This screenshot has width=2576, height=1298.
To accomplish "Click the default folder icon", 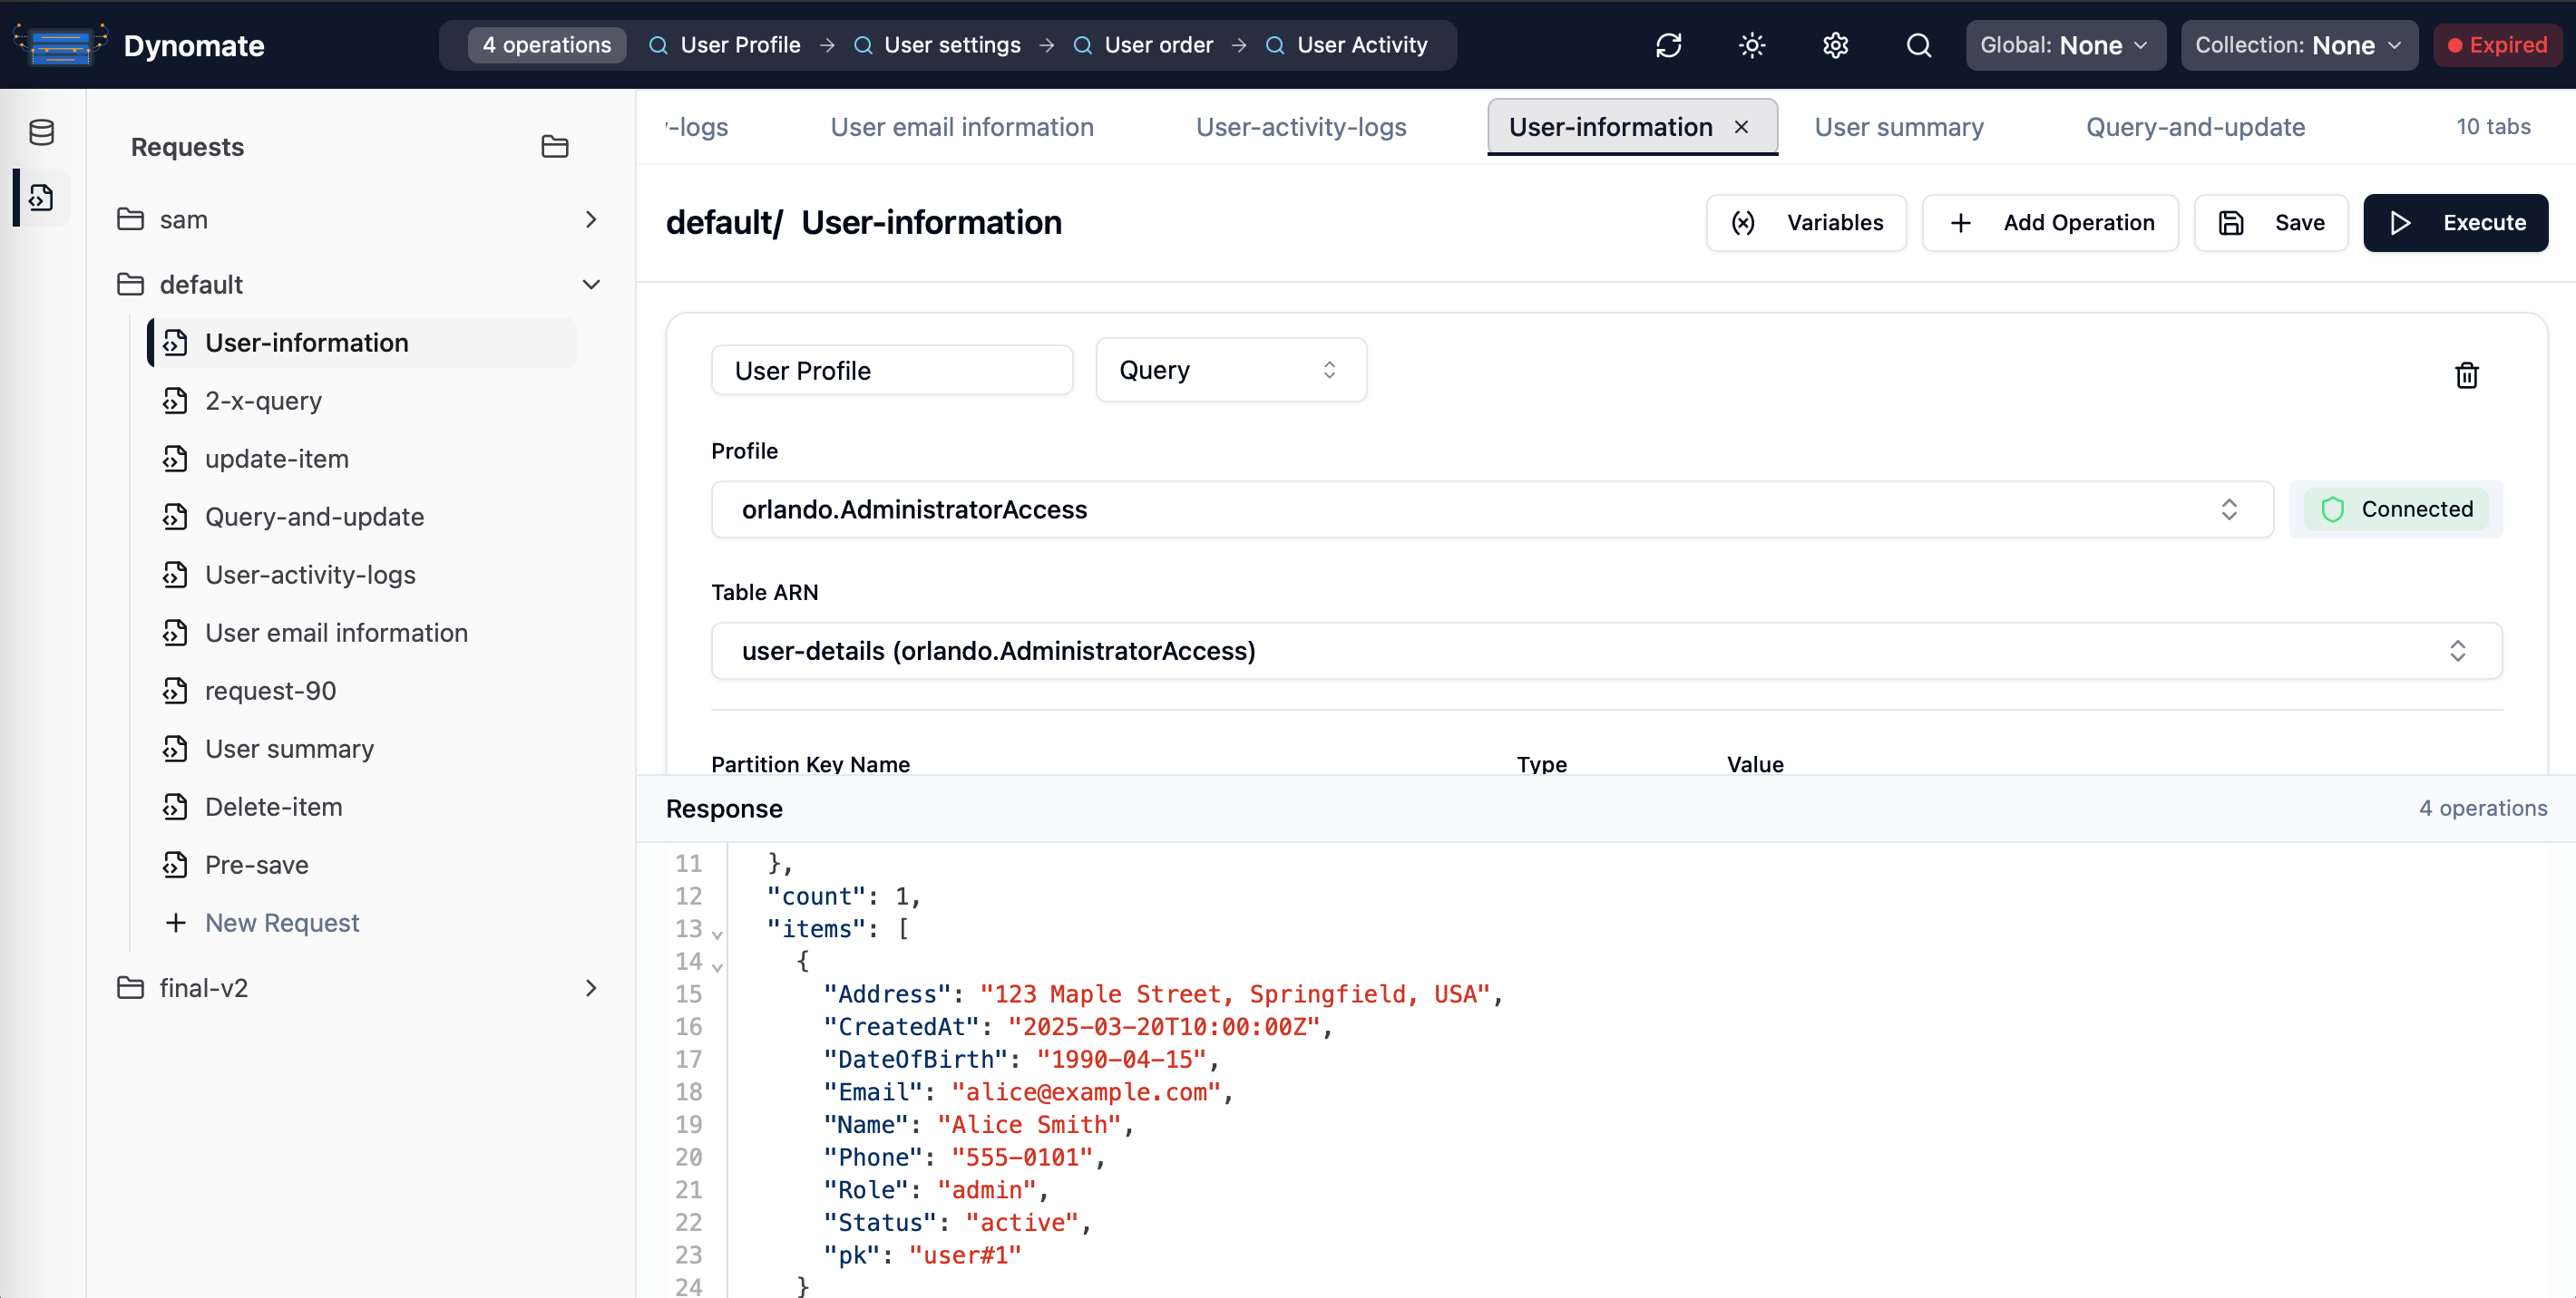I will pyautogui.click(x=130, y=285).
